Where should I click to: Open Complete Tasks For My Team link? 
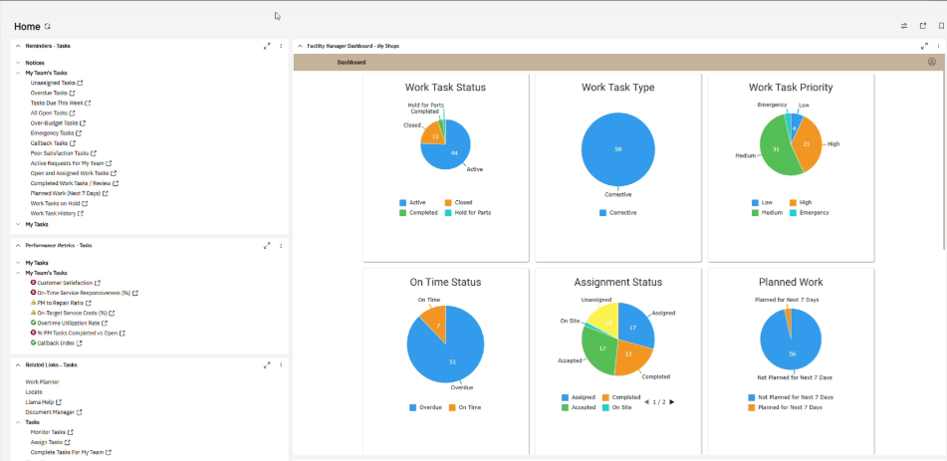pos(67,452)
